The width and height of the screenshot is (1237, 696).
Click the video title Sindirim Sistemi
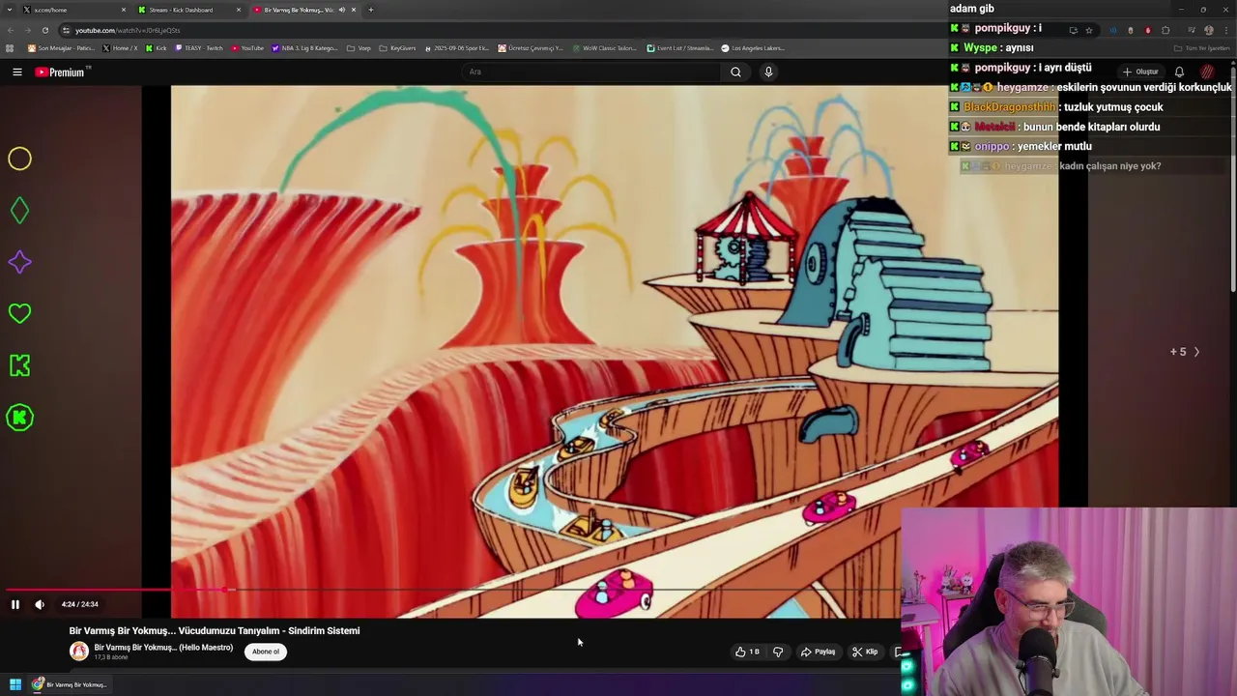tap(215, 630)
